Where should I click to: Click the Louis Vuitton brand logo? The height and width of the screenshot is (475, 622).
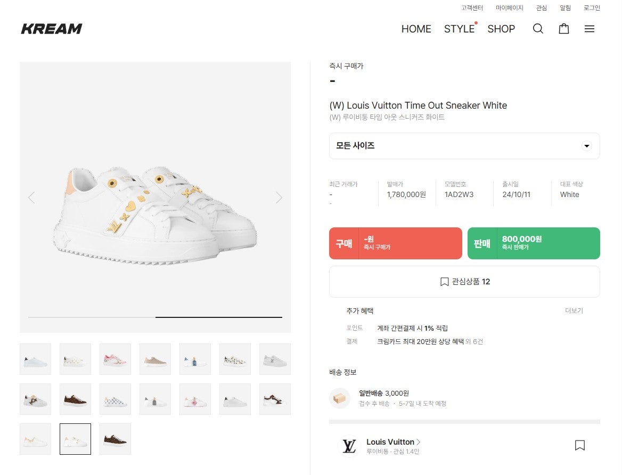tap(349, 446)
